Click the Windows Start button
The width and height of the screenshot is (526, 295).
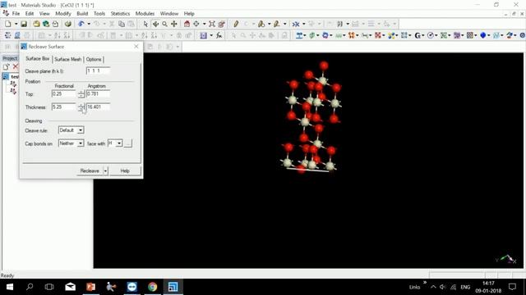tap(10, 287)
